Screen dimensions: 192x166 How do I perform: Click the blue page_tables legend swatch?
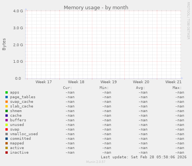click(7, 97)
